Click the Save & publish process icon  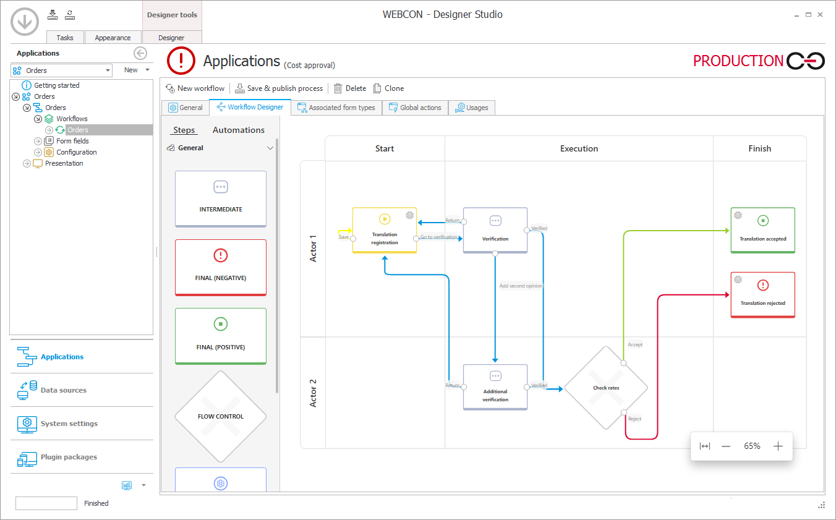tap(240, 88)
